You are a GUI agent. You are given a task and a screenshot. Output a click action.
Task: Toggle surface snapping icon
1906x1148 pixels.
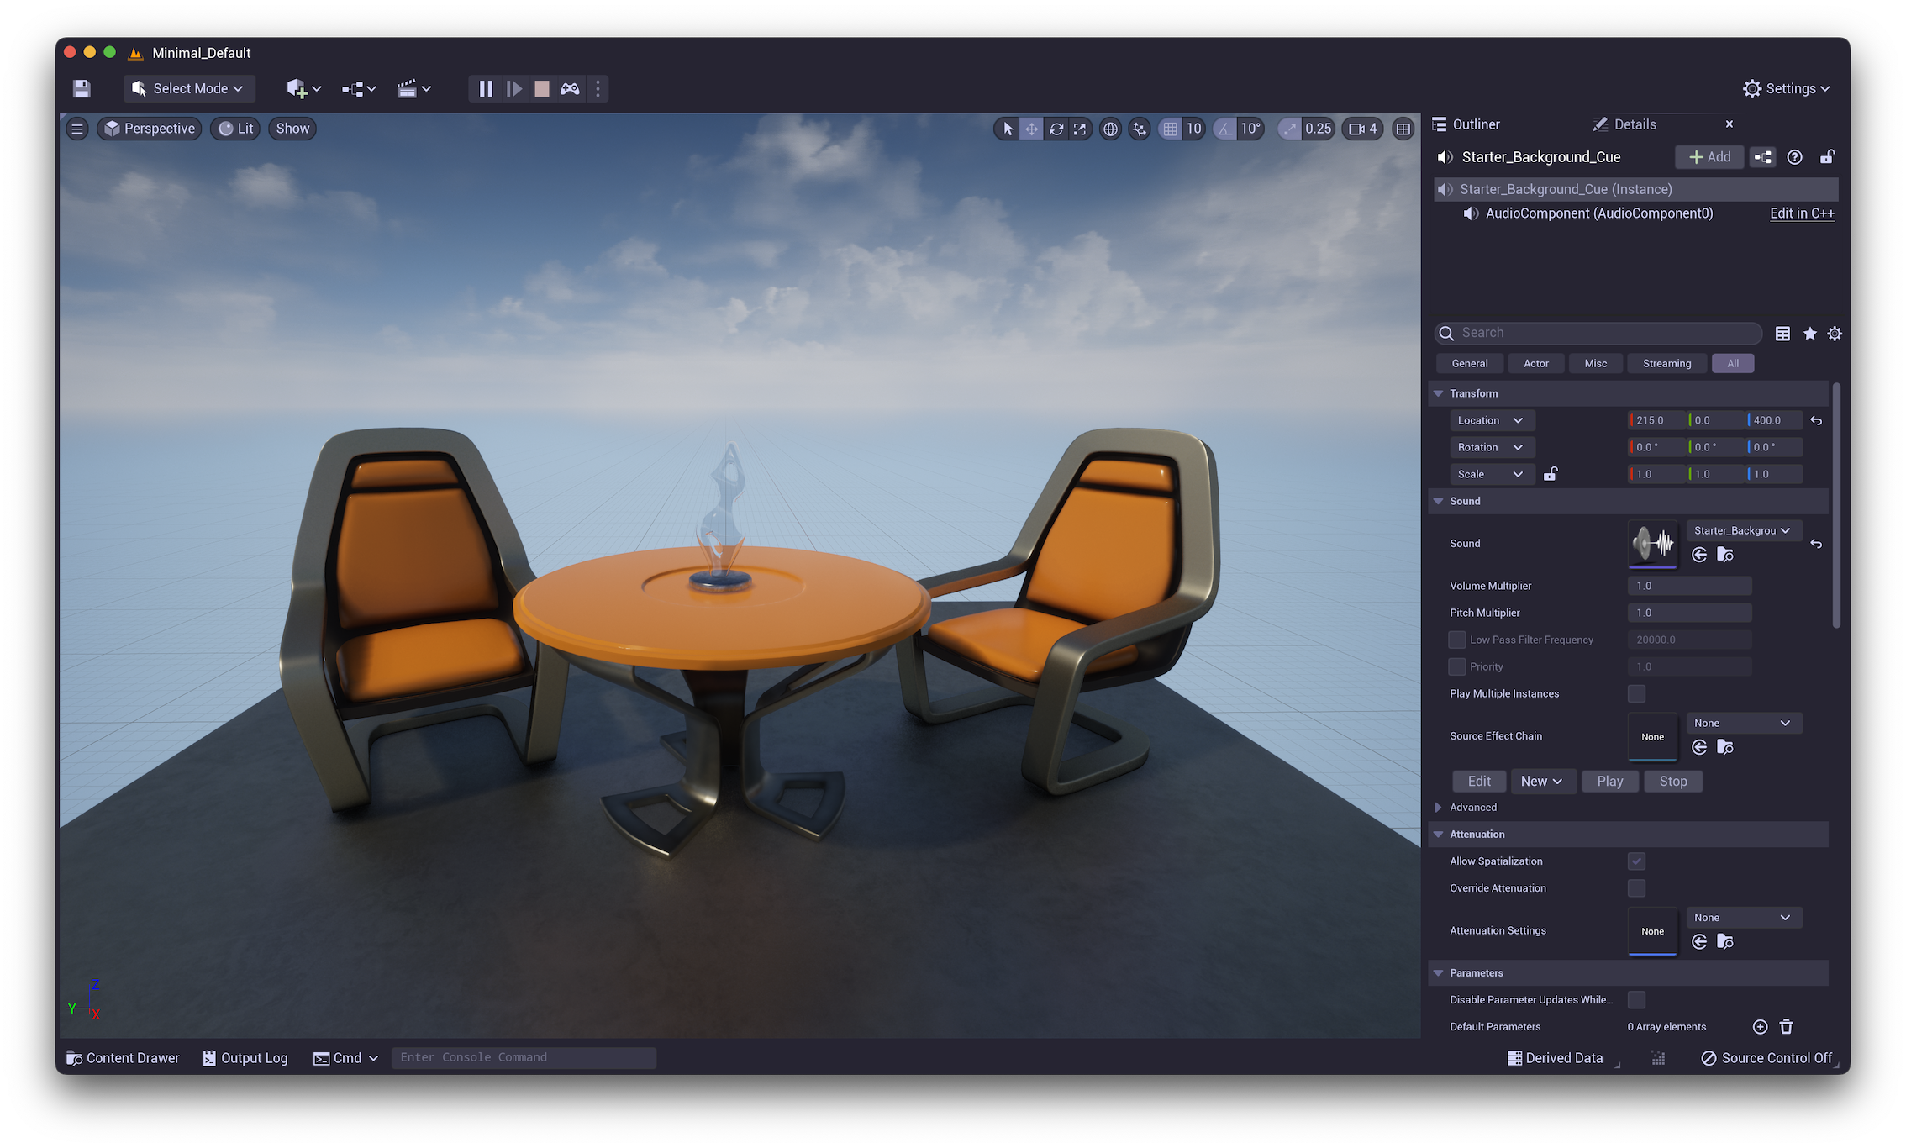coord(1139,129)
